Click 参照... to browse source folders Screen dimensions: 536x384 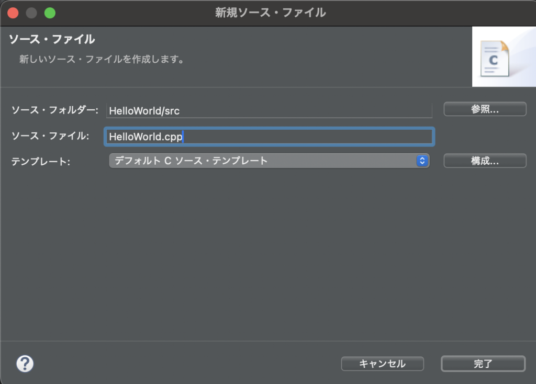485,109
